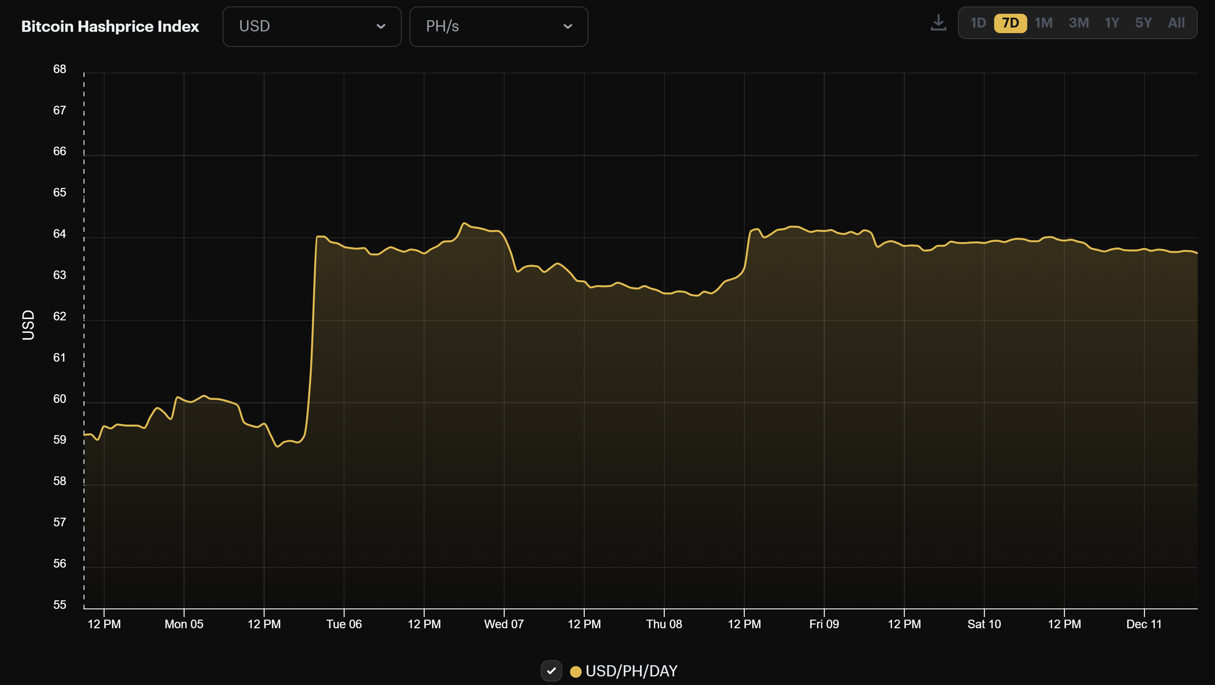The image size is (1215, 685).
Task: Select the 1D time range
Action: (x=978, y=23)
